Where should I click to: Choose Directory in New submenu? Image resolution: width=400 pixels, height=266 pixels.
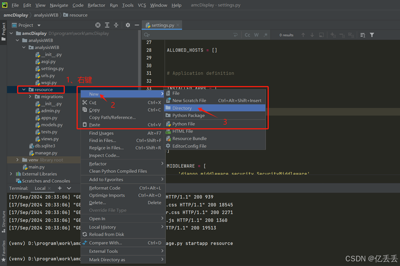215,108
